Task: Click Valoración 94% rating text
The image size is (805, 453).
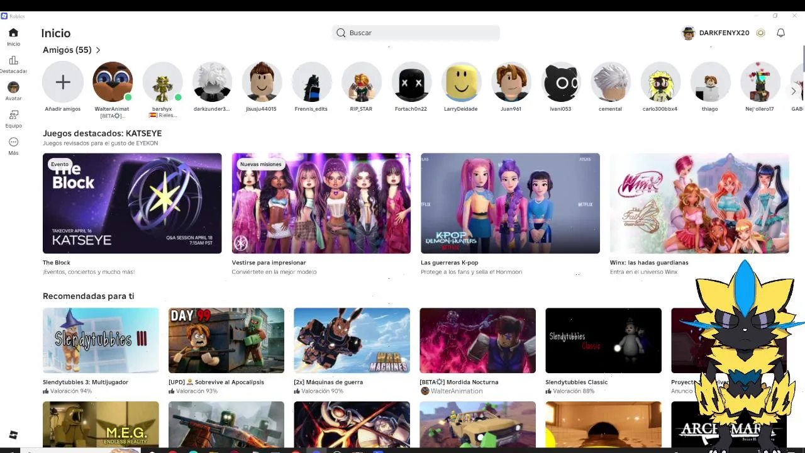Action: (71, 391)
